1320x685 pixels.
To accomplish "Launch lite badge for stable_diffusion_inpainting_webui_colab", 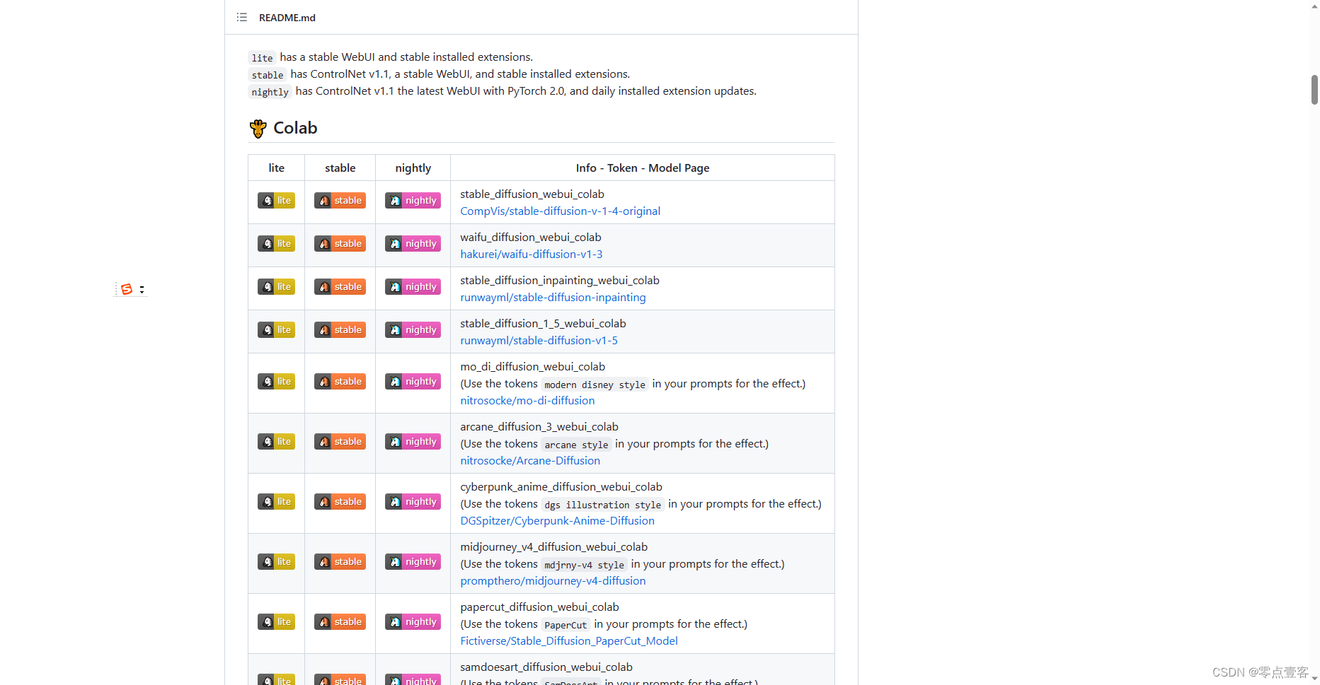I will click(276, 287).
